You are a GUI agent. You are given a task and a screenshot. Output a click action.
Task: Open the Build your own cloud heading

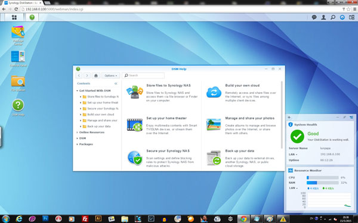click(x=242, y=86)
